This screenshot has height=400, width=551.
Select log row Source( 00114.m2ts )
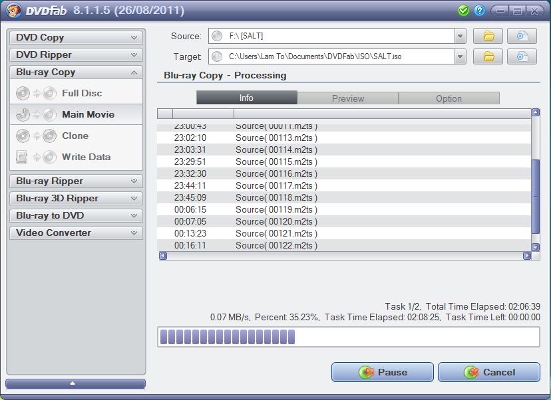(x=344, y=150)
